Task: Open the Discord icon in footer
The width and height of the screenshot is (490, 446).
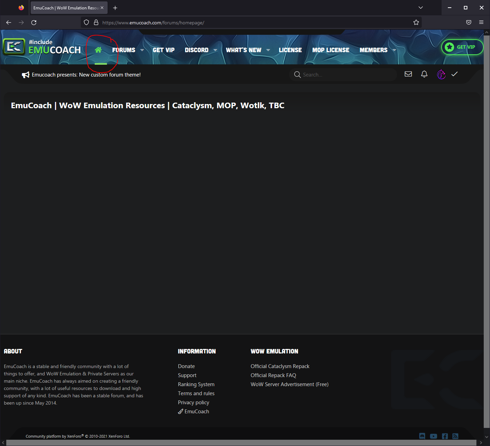Action: click(x=422, y=436)
